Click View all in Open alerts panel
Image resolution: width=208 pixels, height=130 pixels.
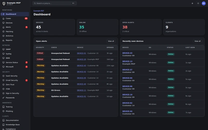(x=111, y=41)
